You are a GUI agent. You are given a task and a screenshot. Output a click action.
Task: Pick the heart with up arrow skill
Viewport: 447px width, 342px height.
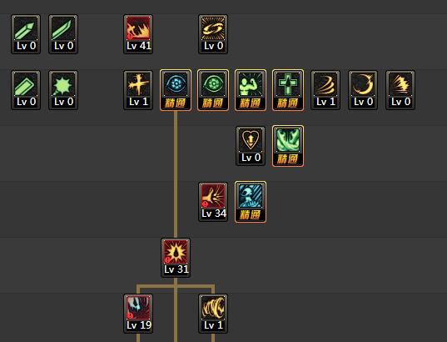click(x=251, y=146)
